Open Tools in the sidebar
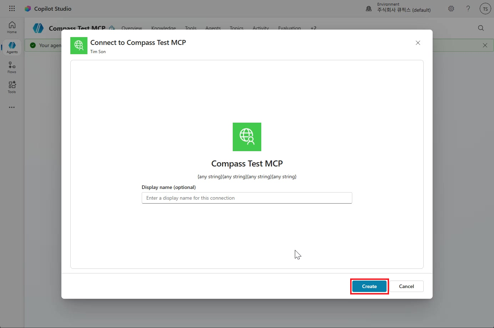 [12, 87]
